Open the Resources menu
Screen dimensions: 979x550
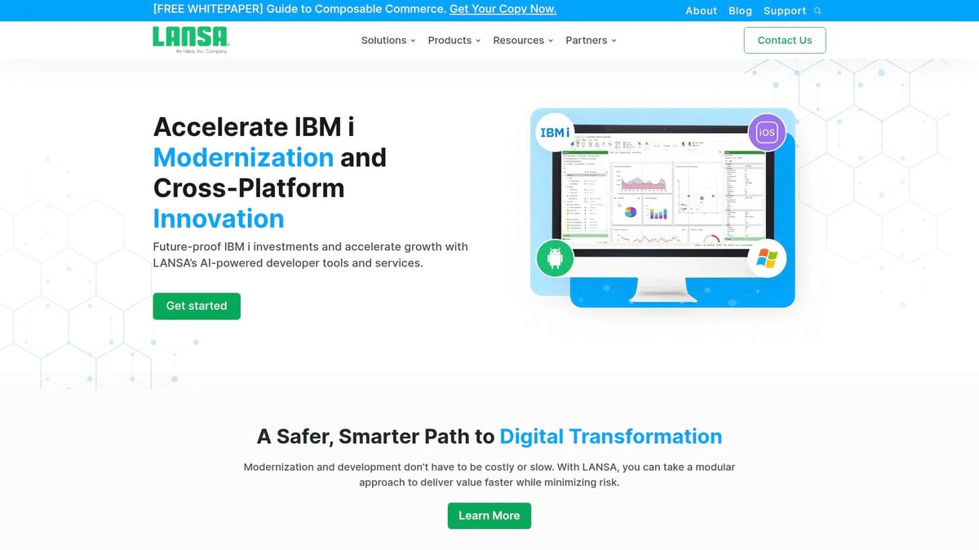523,40
